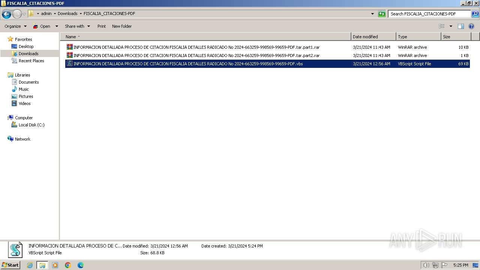Select the .tar.part1.rar file name

[x=196, y=47]
